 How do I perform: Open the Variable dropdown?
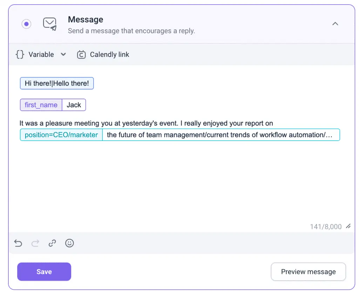pos(41,54)
